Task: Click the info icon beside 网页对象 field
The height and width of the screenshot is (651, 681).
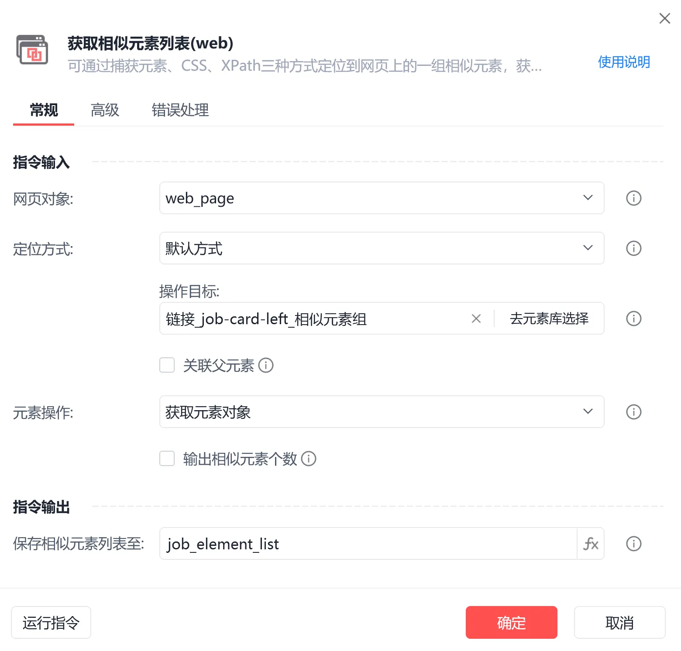Action: click(633, 198)
